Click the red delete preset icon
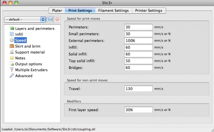This screenshot has width=214, height=132. click(x=57, y=19)
